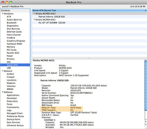Open Firewall network info
The height and width of the screenshot is (129, 147).
coord(11,77)
